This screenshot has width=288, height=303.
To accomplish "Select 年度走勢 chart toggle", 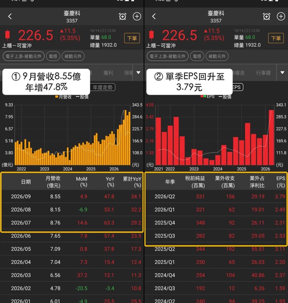I will [x=103, y=88].
